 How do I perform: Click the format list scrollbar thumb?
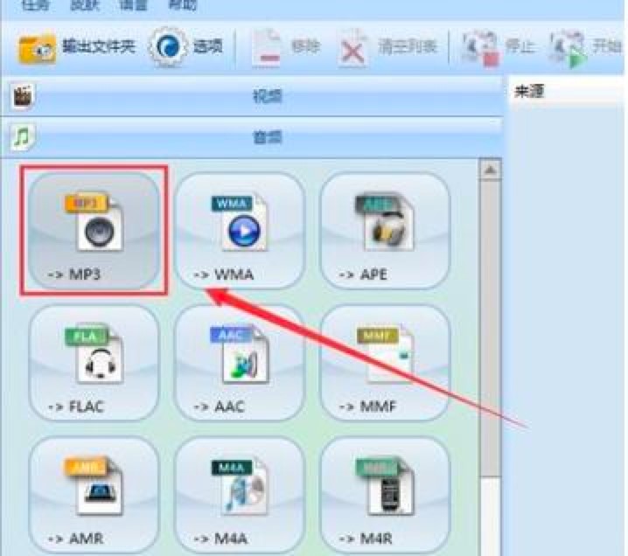pos(490,329)
